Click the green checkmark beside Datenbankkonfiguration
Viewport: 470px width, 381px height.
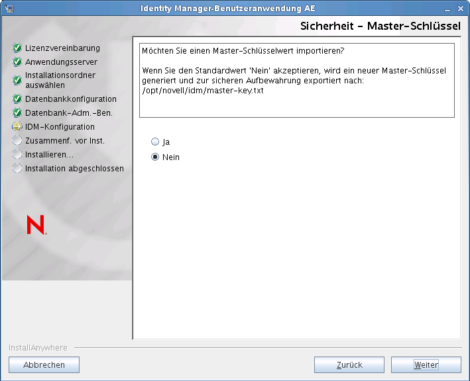coord(17,99)
